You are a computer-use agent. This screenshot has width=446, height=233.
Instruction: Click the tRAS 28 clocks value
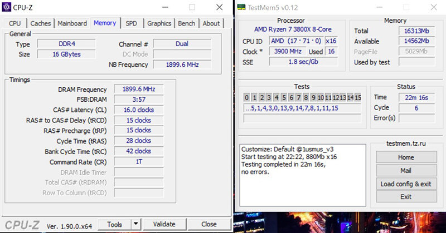point(139,141)
